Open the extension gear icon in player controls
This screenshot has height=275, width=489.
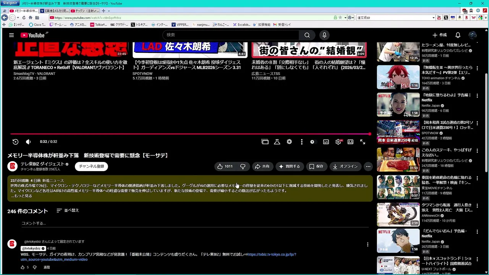pos(289,142)
